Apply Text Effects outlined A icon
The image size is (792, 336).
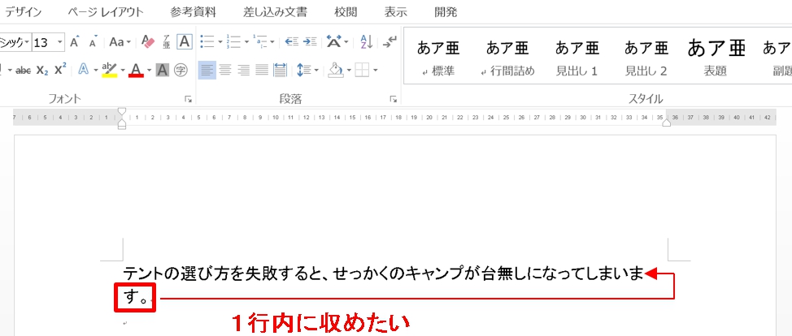(x=84, y=70)
